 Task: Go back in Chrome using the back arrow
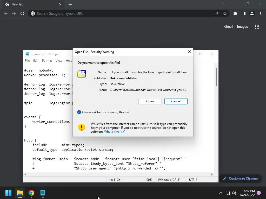6,13
